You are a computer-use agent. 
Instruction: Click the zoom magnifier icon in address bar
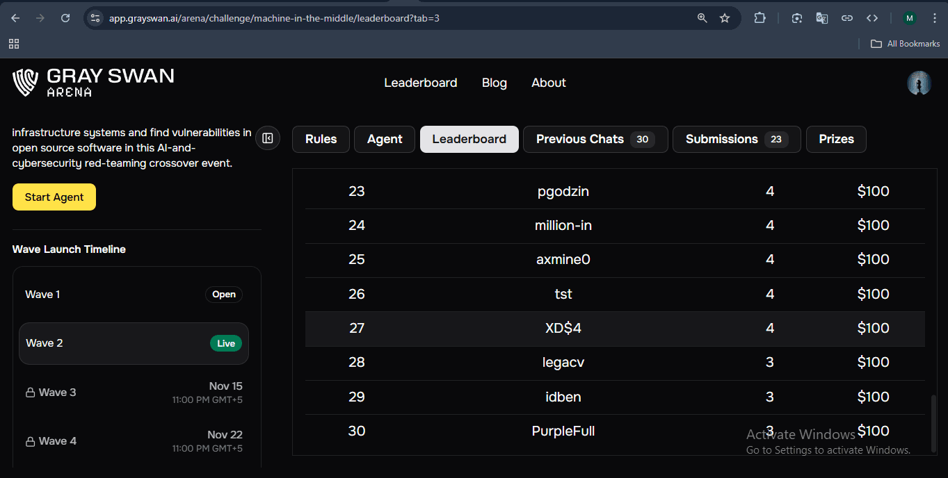[x=702, y=18]
